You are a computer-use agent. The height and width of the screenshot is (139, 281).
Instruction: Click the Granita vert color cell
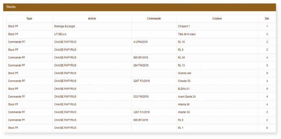point(217,73)
